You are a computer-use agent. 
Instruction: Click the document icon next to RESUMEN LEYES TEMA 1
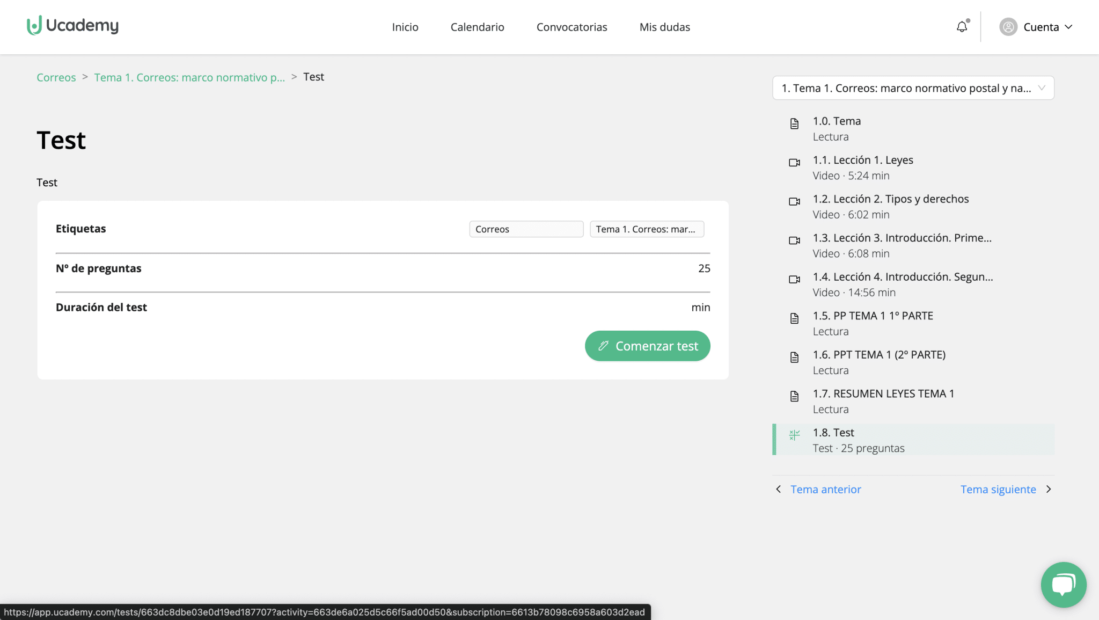pyautogui.click(x=794, y=396)
